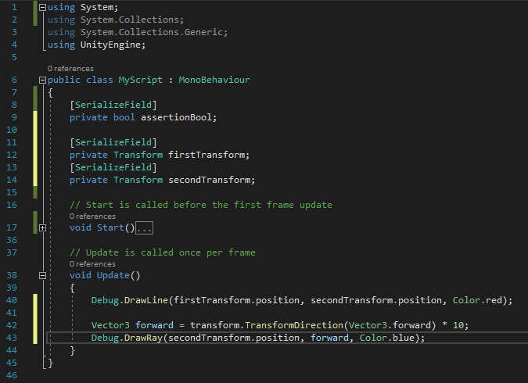The image size is (528, 383).
Task: Expand the collapsed Start() method
Action: 42,227
